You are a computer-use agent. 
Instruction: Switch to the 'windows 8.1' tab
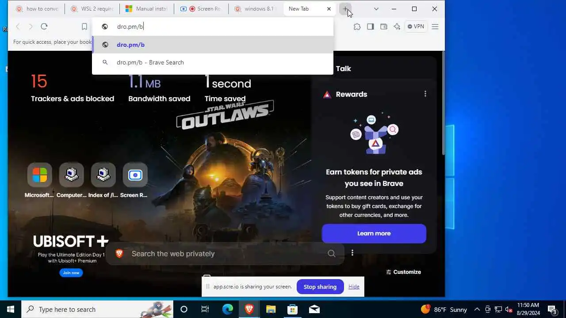[x=256, y=9]
